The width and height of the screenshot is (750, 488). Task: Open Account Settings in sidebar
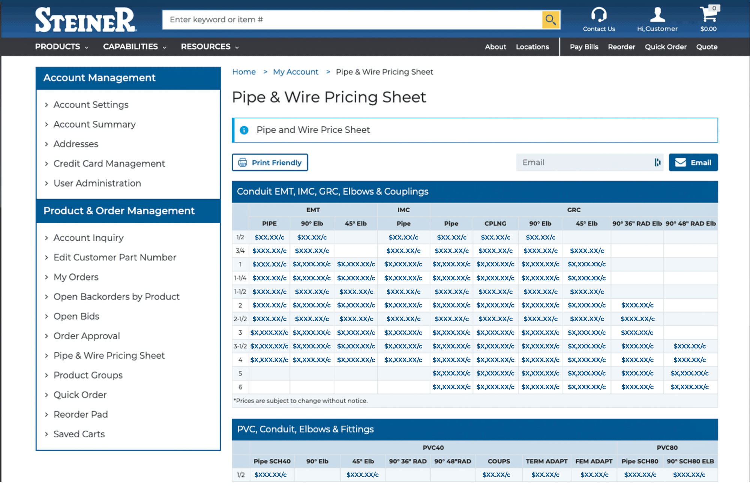91,105
